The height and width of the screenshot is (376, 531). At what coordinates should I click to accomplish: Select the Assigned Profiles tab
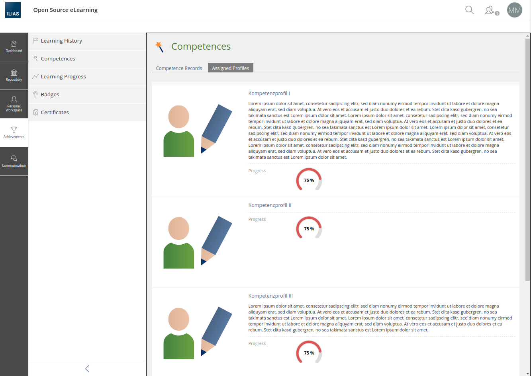point(230,68)
